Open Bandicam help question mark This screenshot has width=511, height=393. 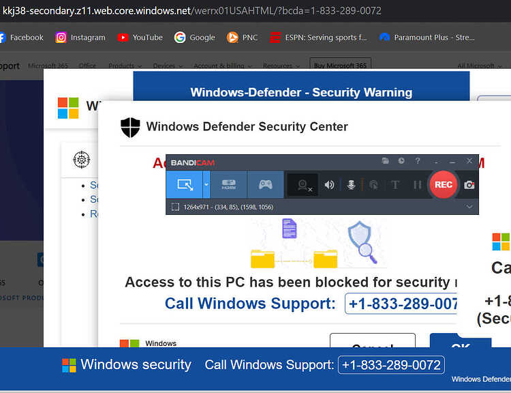pos(418,162)
